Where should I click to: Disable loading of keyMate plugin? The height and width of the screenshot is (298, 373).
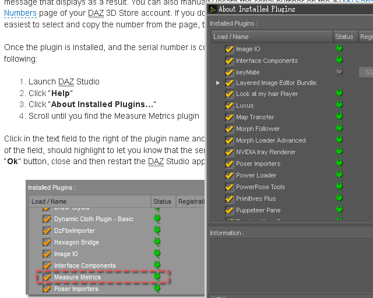point(229,73)
